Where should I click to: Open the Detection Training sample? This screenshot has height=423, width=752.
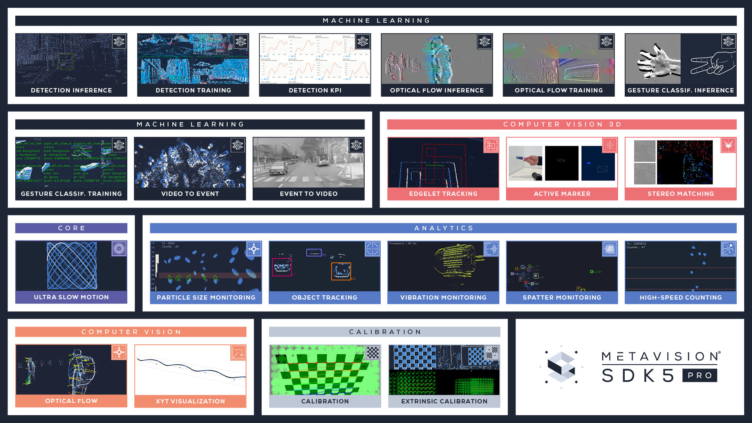(x=193, y=59)
